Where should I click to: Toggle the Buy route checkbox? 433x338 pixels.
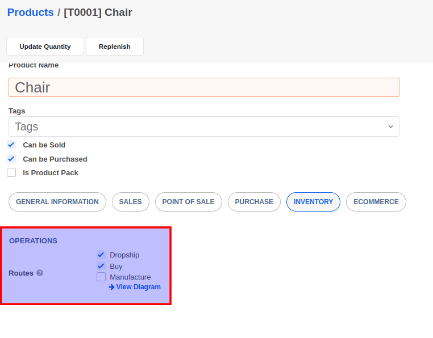click(101, 266)
